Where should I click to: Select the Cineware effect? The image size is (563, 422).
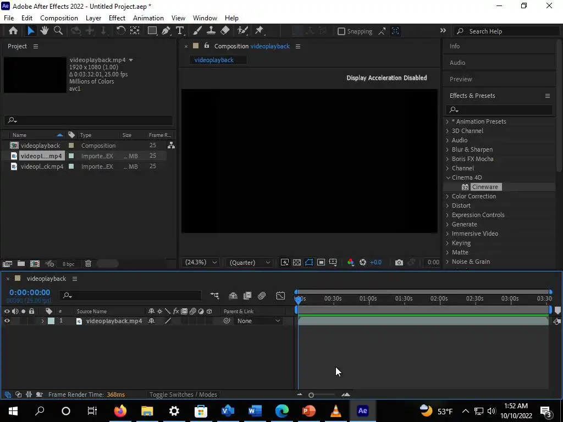[485, 187]
